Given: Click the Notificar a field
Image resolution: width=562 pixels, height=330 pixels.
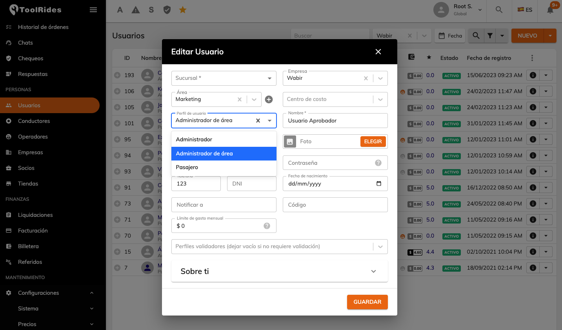Looking at the screenshot, I should [x=224, y=205].
